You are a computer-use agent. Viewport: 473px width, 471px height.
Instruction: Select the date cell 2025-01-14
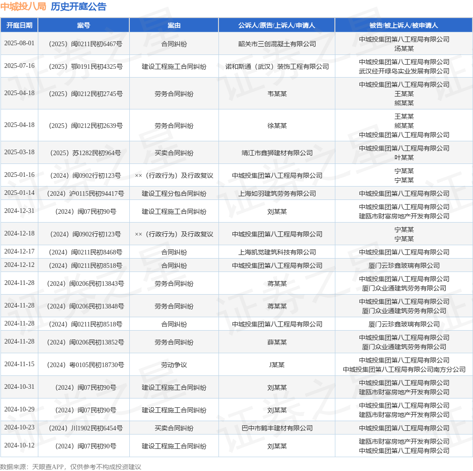tap(19, 193)
